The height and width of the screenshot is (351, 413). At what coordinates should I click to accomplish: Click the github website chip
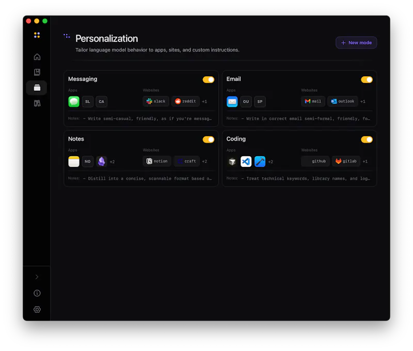(x=315, y=161)
